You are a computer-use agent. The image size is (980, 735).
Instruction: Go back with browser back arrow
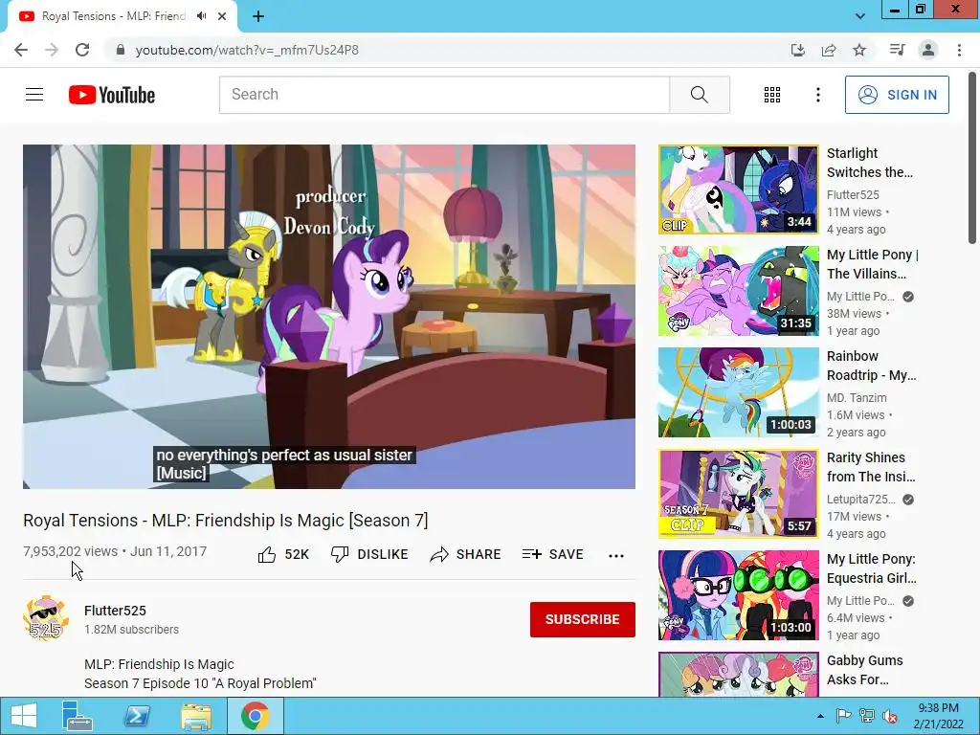pos(21,50)
